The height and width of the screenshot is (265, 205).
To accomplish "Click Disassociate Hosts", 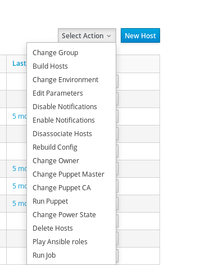I will (x=71, y=134).
